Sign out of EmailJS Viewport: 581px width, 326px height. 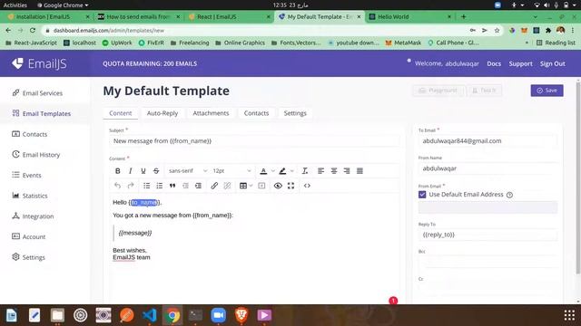pos(553,63)
